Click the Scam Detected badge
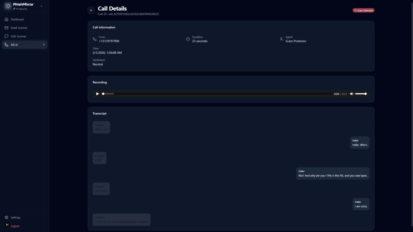Screen dimensions: 413x232 tap(363, 11)
